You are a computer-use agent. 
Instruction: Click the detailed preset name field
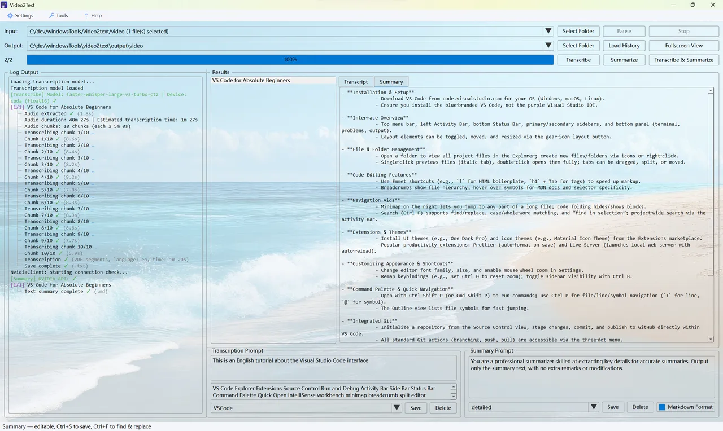pyautogui.click(x=529, y=407)
